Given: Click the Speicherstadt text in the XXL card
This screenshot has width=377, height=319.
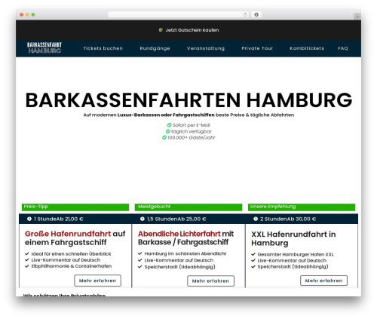Looking at the screenshot, I should point(293,266).
